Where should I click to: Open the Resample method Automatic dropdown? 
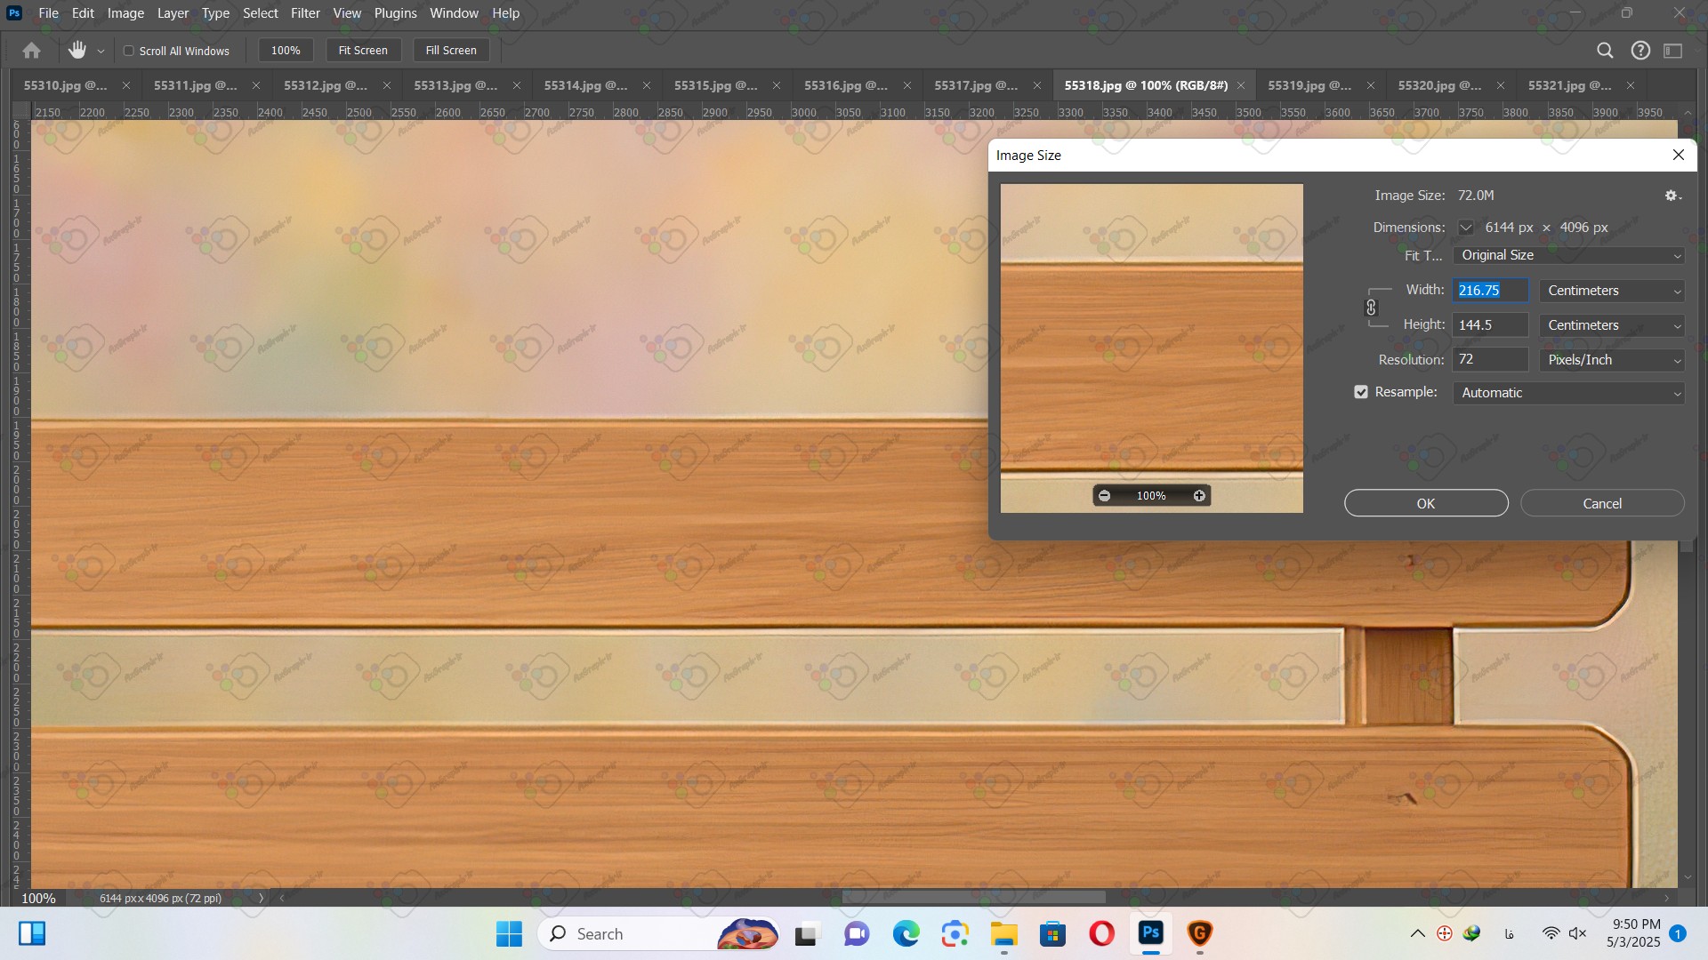(1569, 393)
